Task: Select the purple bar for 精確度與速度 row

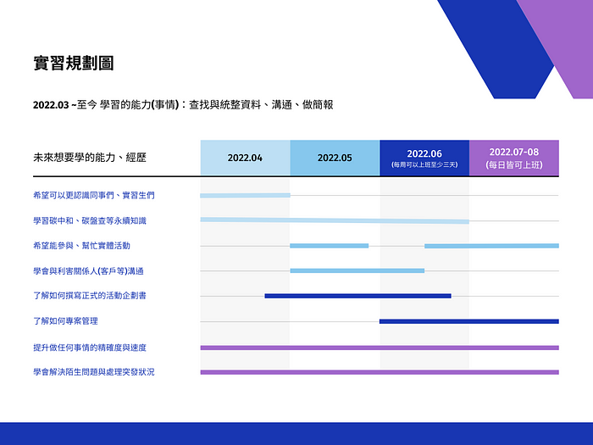Action: coord(380,348)
